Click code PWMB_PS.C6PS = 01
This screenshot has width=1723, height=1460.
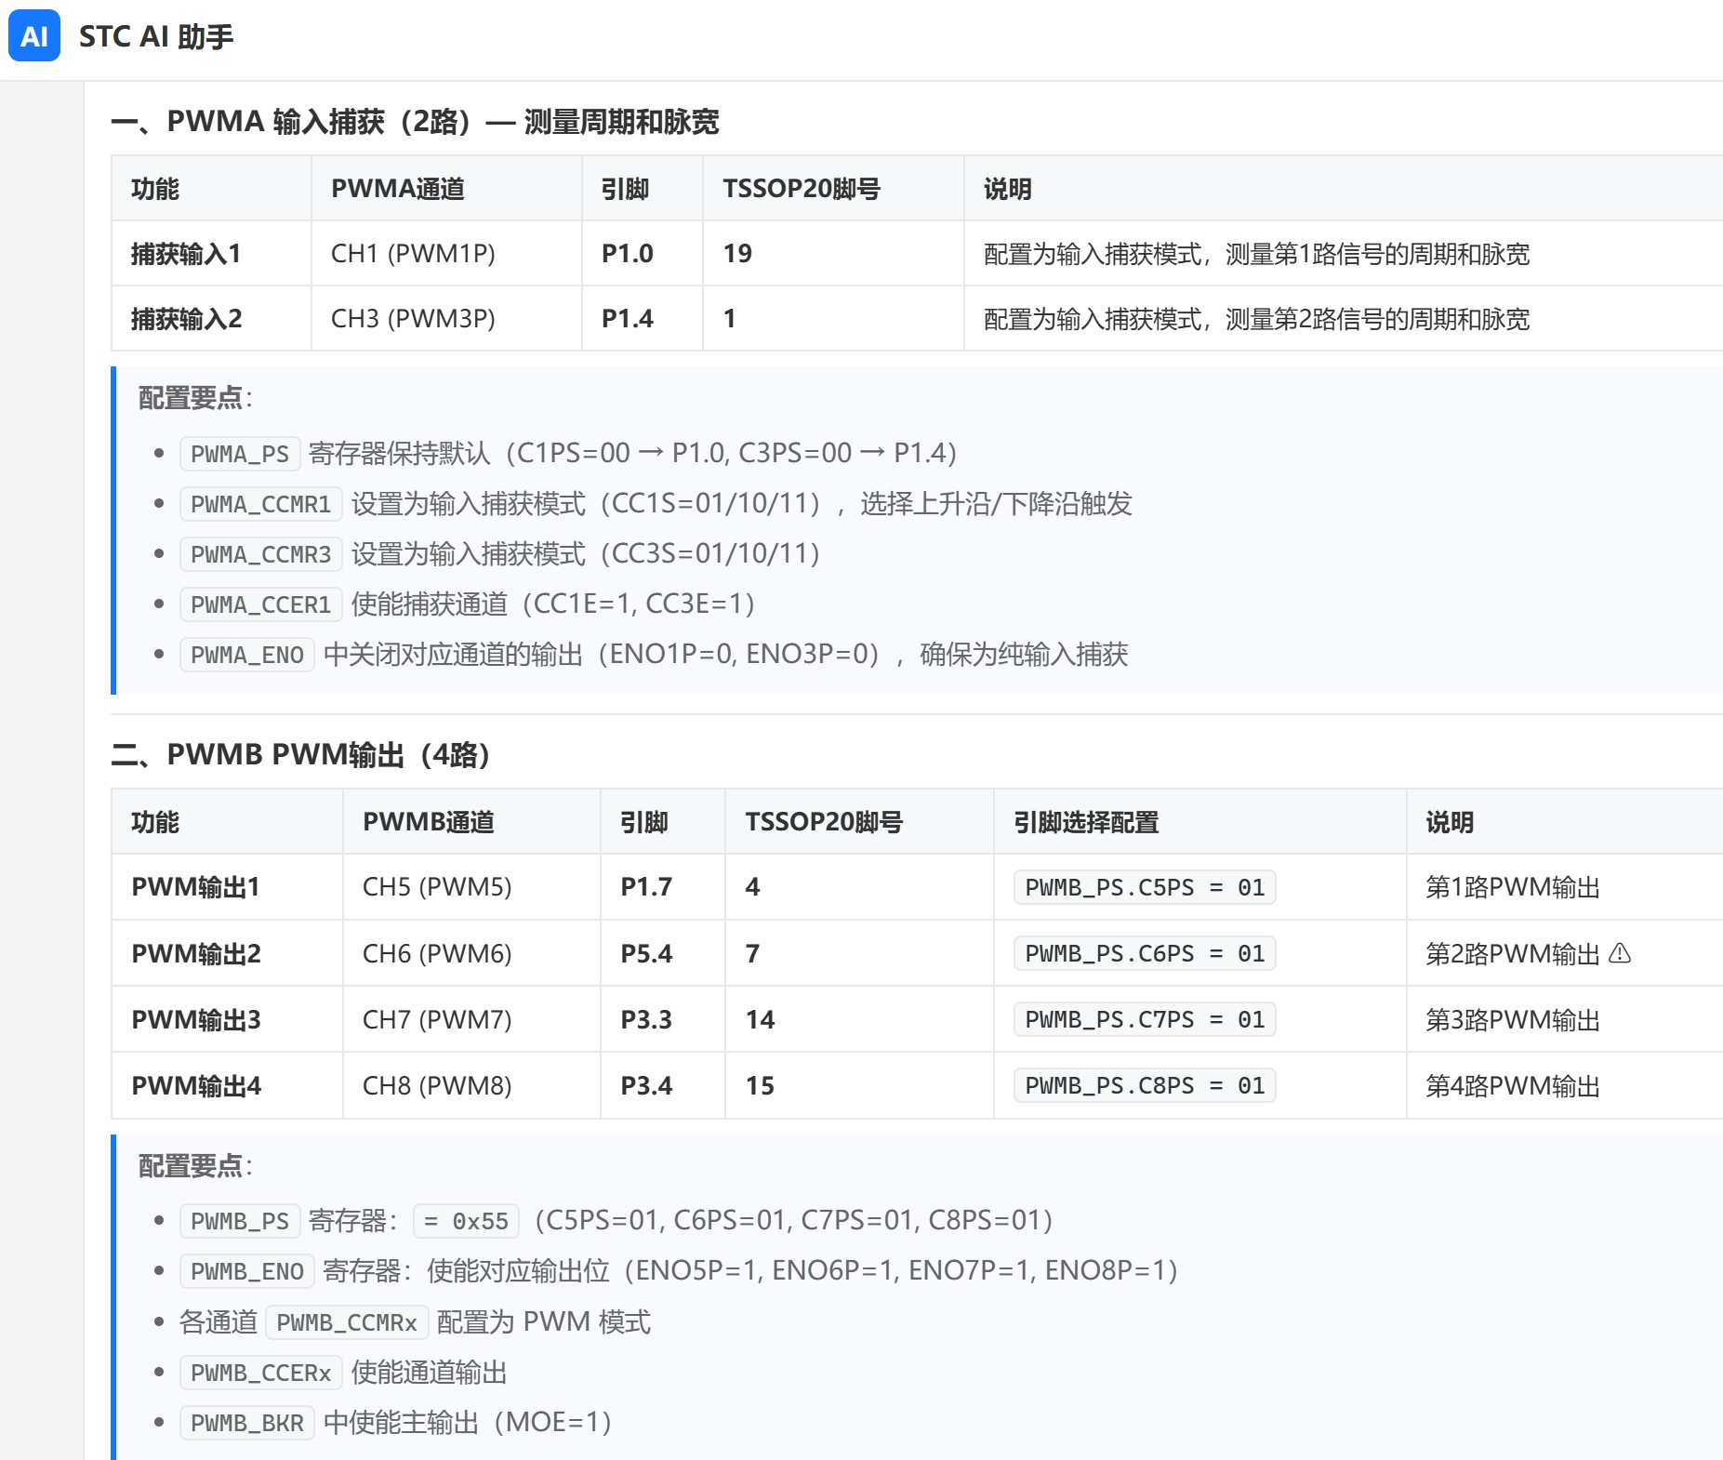(1145, 953)
